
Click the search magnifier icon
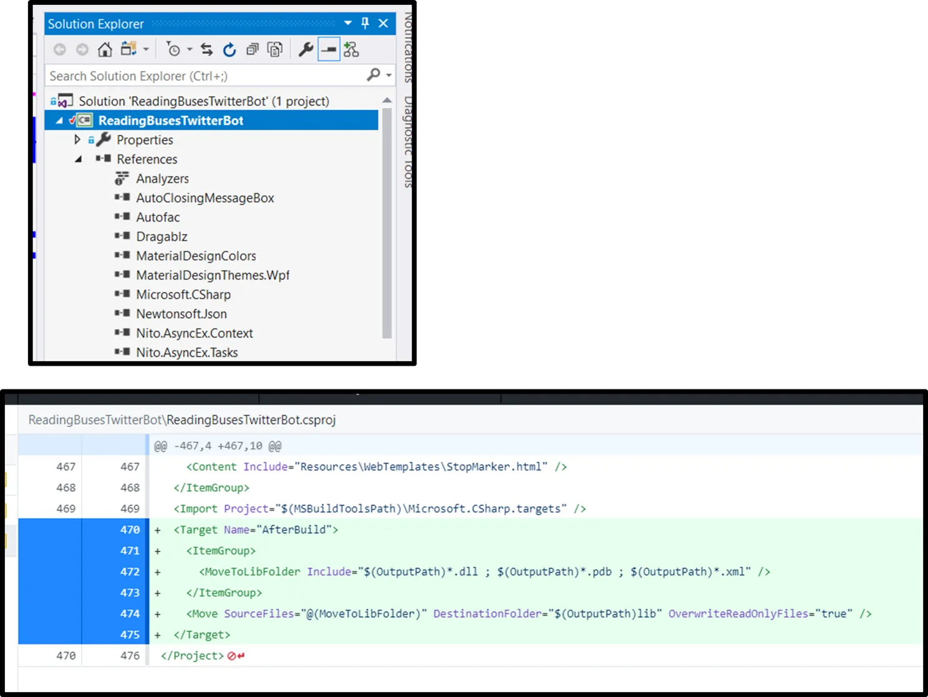(373, 76)
